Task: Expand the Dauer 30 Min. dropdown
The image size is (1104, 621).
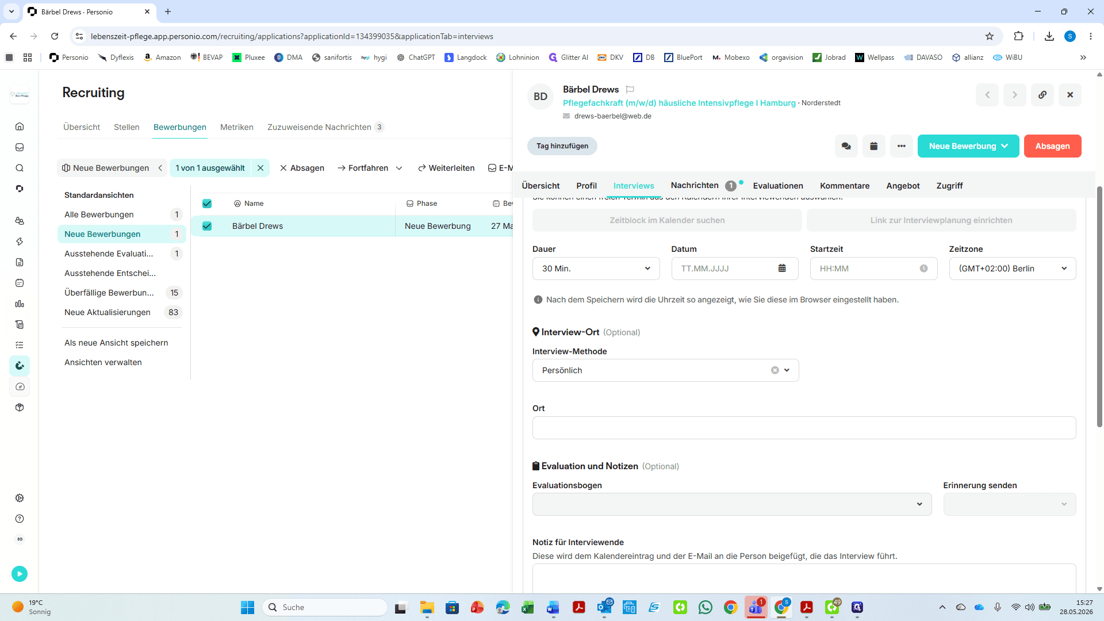Action: point(596,269)
